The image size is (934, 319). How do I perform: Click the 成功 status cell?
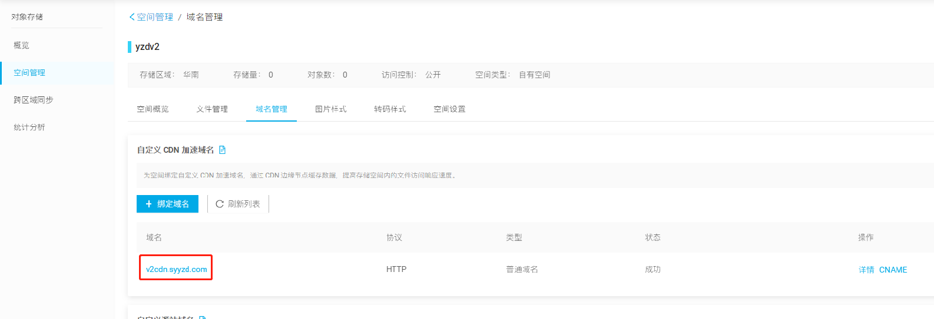coord(653,269)
